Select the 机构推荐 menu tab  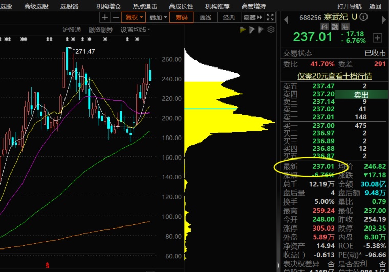click(218, 6)
